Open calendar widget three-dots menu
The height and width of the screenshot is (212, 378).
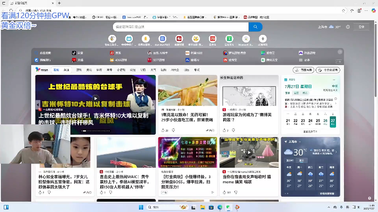point(334,80)
